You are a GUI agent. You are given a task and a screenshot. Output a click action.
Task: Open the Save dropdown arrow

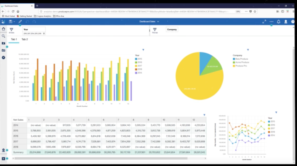14,22
